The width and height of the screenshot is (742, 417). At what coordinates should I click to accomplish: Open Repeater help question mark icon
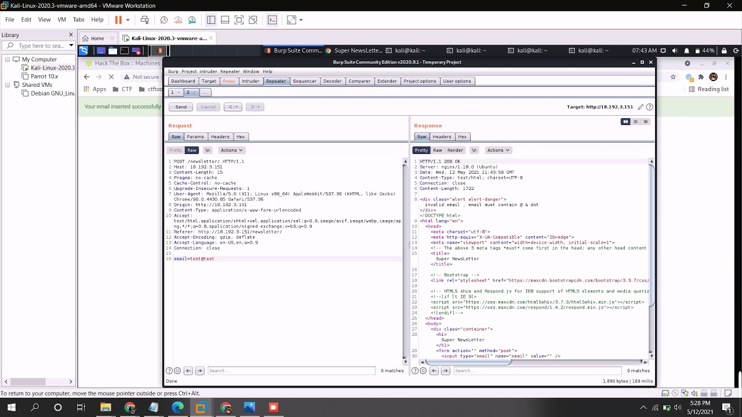[649, 107]
